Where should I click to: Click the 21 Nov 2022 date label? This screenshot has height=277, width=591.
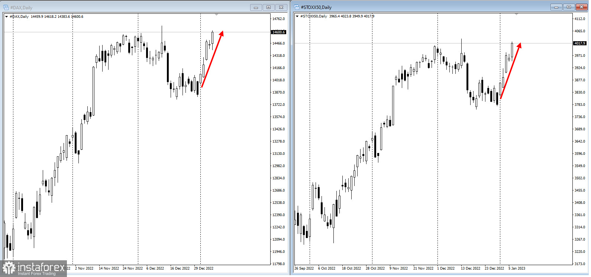(x=423, y=268)
